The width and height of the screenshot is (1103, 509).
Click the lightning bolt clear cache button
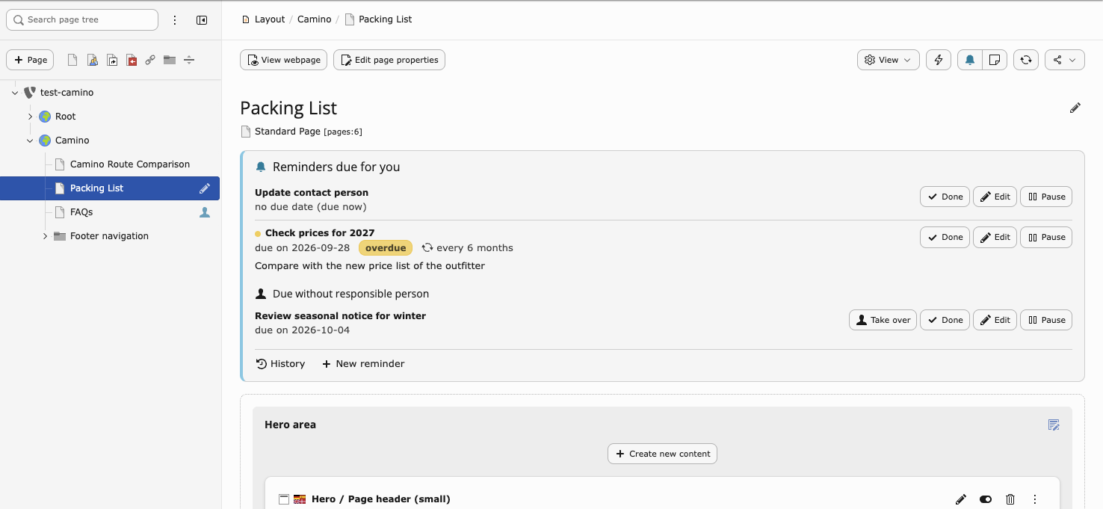click(x=939, y=60)
